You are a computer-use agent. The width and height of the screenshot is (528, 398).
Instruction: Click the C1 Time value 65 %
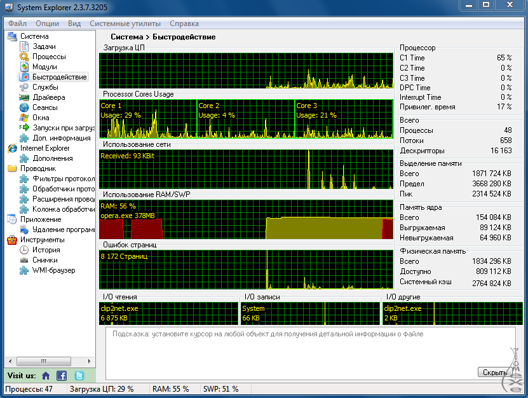click(x=504, y=58)
